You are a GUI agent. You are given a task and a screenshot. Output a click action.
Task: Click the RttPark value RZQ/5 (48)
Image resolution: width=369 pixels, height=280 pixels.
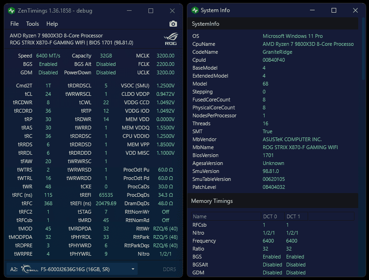(x=165, y=237)
